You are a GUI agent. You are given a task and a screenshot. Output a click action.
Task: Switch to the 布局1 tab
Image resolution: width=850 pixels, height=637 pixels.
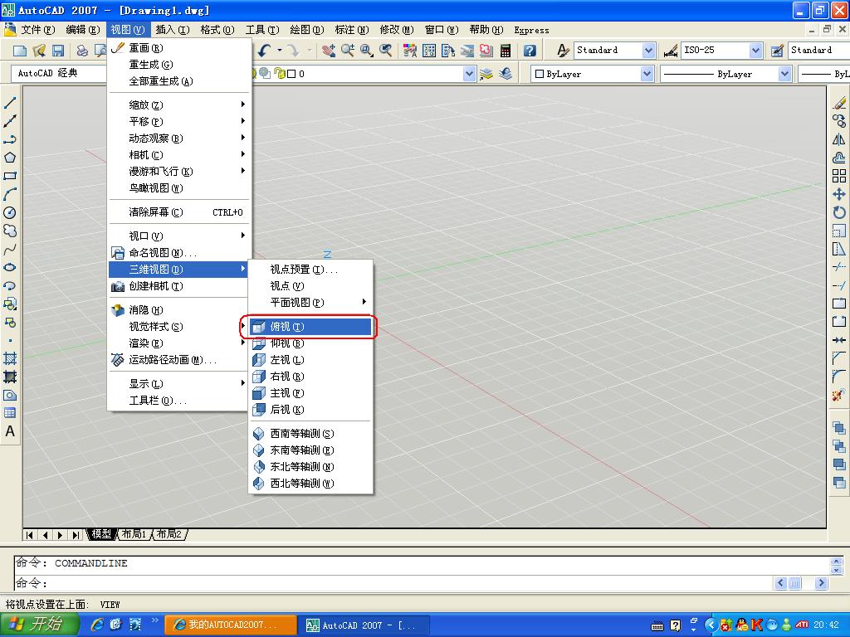pyautogui.click(x=134, y=534)
